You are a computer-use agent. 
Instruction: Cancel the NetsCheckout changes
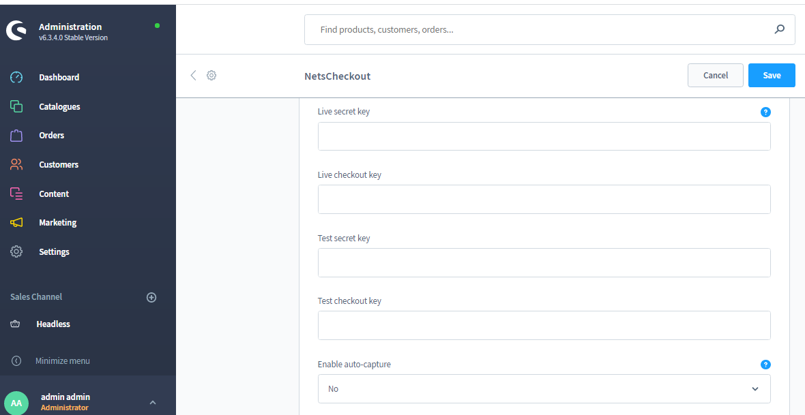pyautogui.click(x=715, y=76)
